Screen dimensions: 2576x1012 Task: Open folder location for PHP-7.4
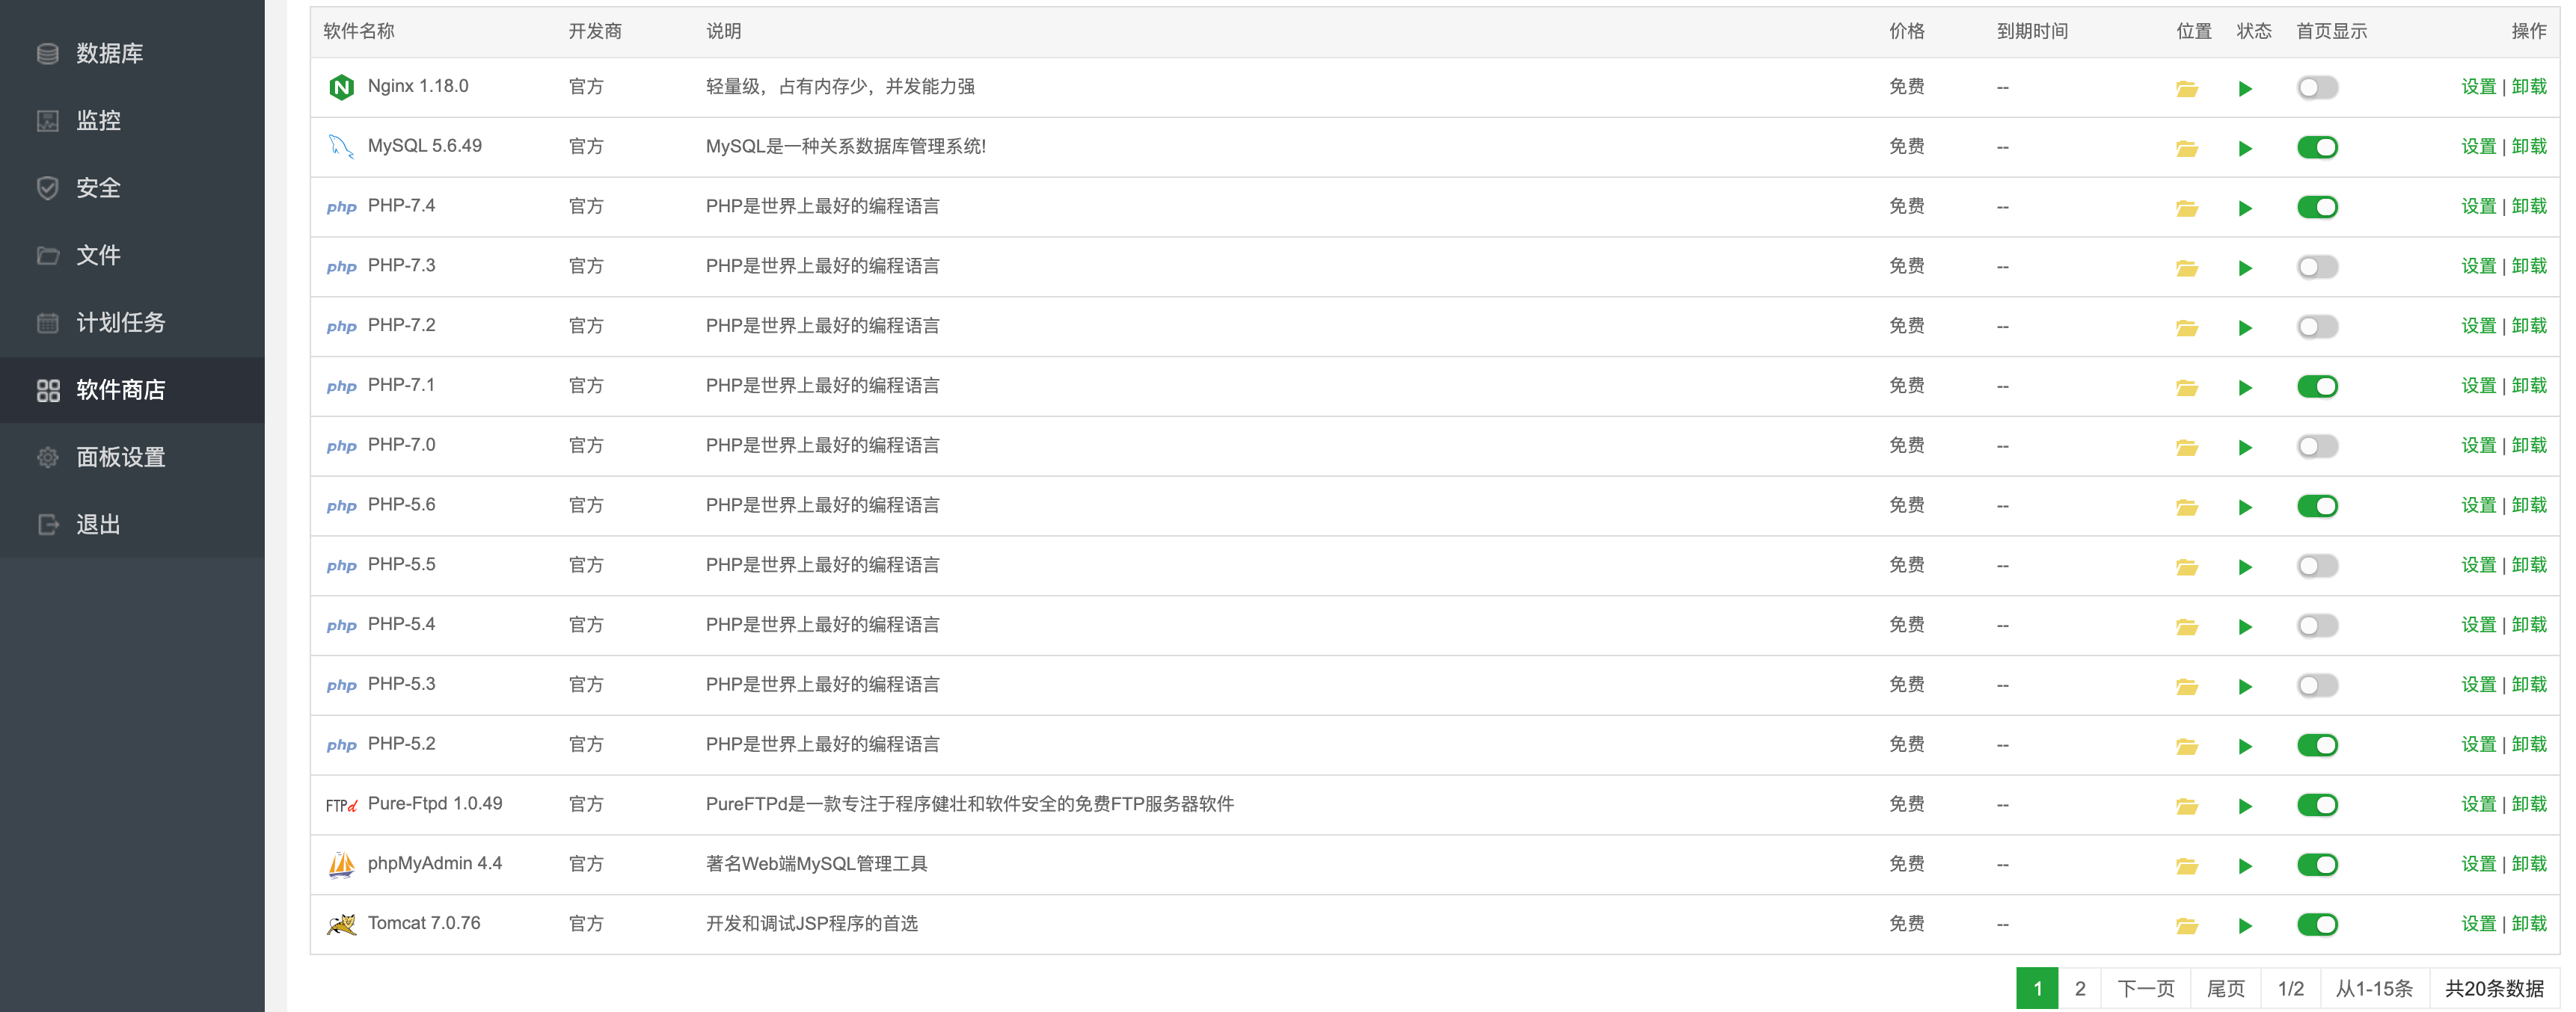click(2187, 208)
